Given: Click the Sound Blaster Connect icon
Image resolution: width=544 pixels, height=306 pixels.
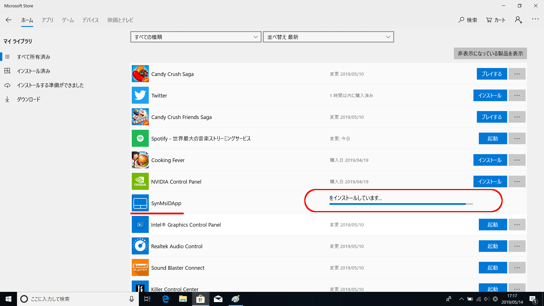Looking at the screenshot, I should pyautogui.click(x=140, y=267).
